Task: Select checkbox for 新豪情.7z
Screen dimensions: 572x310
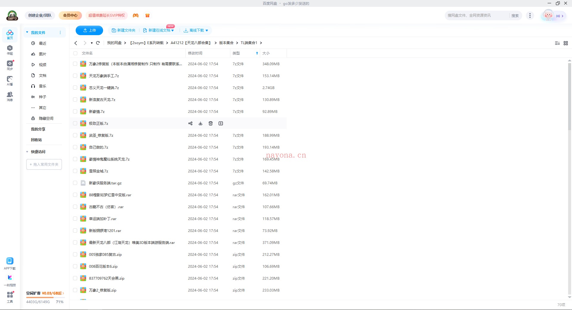Action: click(x=75, y=111)
